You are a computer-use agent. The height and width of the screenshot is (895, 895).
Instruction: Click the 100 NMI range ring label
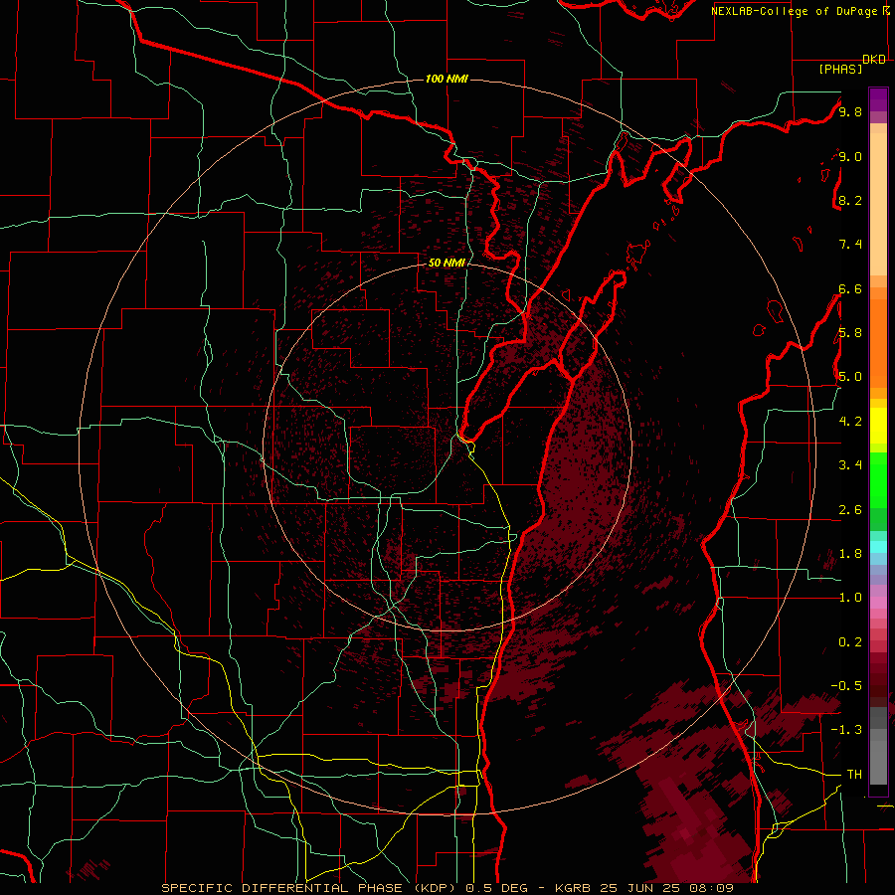447,79
